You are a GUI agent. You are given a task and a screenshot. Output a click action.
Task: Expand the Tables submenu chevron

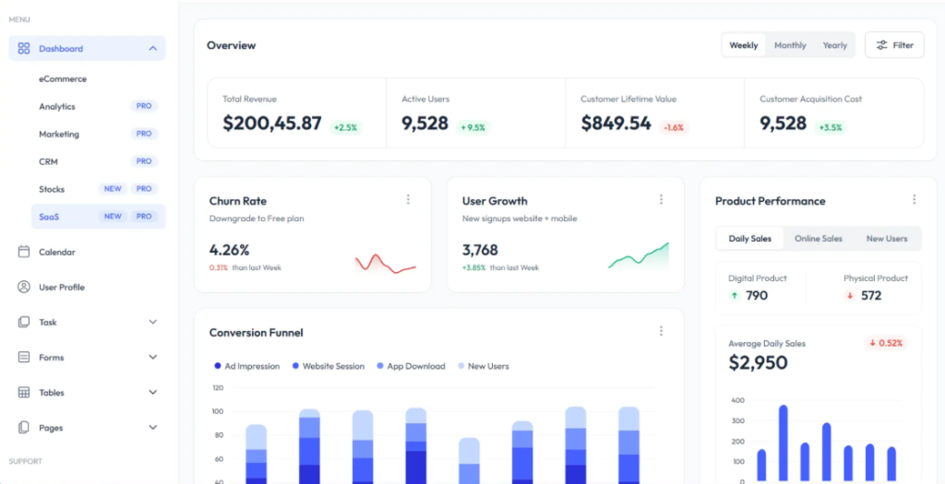(x=152, y=392)
